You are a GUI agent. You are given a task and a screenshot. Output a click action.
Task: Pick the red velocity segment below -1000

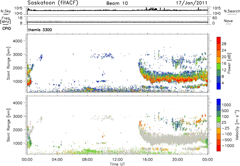219,148
